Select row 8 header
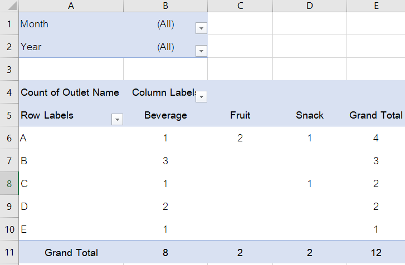The width and height of the screenshot is (405, 265). coord(9,184)
